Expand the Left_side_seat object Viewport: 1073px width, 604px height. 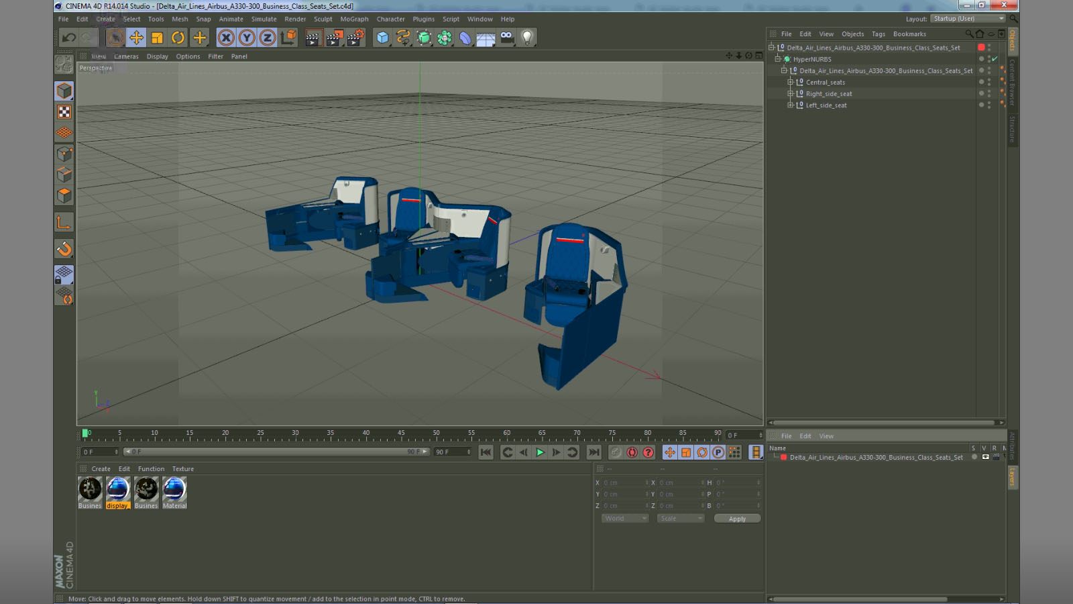pos(791,105)
